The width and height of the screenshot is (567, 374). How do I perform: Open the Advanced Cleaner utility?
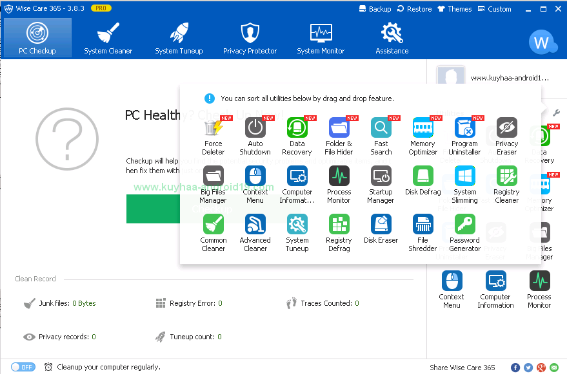pyautogui.click(x=255, y=233)
